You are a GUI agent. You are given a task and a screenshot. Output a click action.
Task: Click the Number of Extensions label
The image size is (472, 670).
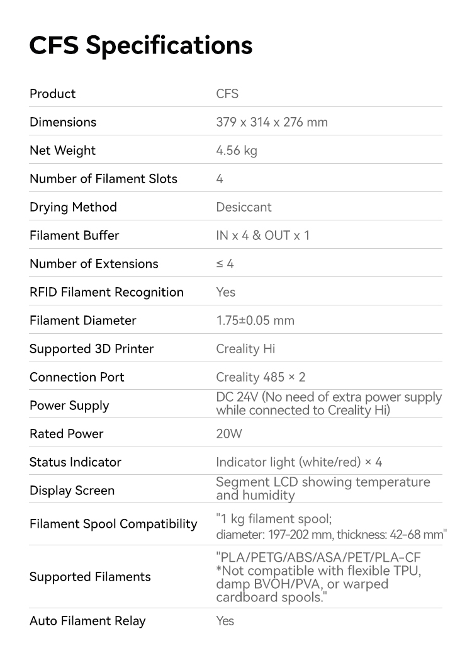click(x=94, y=264)
